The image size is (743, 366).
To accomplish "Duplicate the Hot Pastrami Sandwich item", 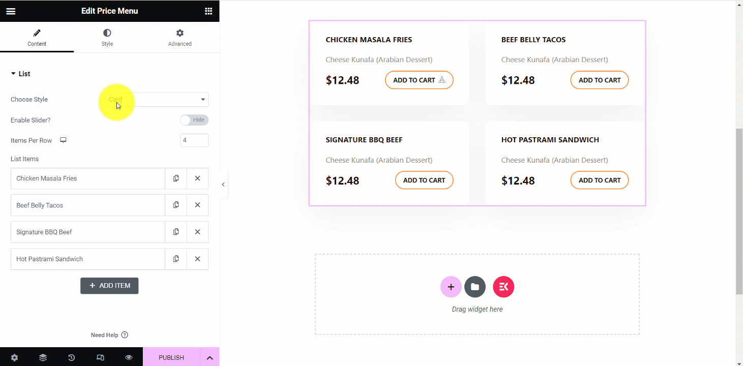I will (176, 259).
